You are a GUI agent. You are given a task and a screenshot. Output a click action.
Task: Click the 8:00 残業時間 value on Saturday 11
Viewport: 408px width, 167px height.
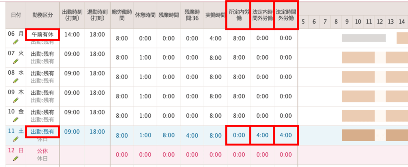tap(169, 135)
